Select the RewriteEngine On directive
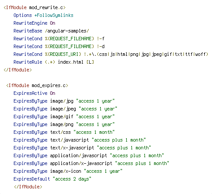 pyautogui.click(x=34, y=23)
